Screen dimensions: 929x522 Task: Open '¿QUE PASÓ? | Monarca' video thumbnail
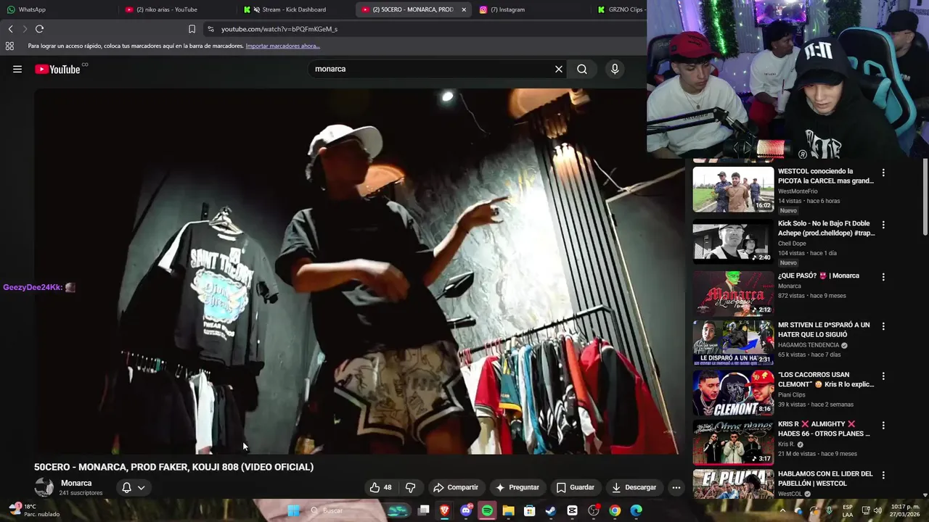point(733,294)
